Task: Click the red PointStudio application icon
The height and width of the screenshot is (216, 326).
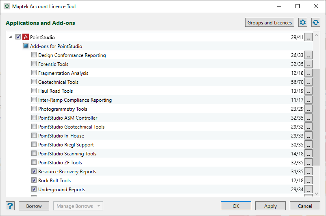Action: pyautogui.click(x=25, y=37)
